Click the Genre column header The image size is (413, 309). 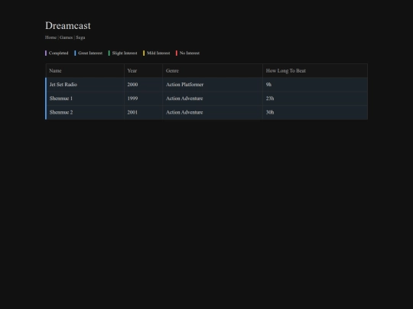213,71
